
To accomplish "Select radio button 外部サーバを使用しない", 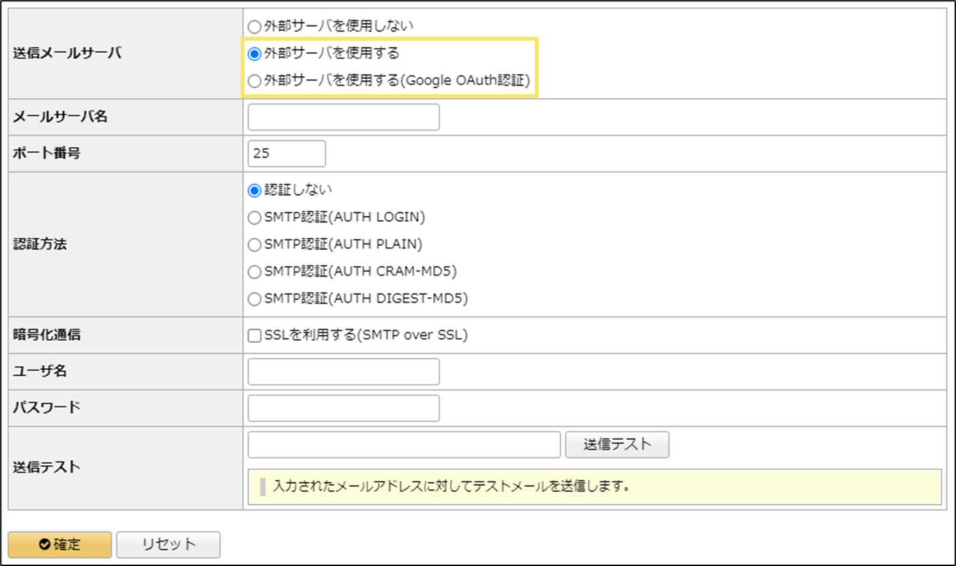I will (254, 26).
